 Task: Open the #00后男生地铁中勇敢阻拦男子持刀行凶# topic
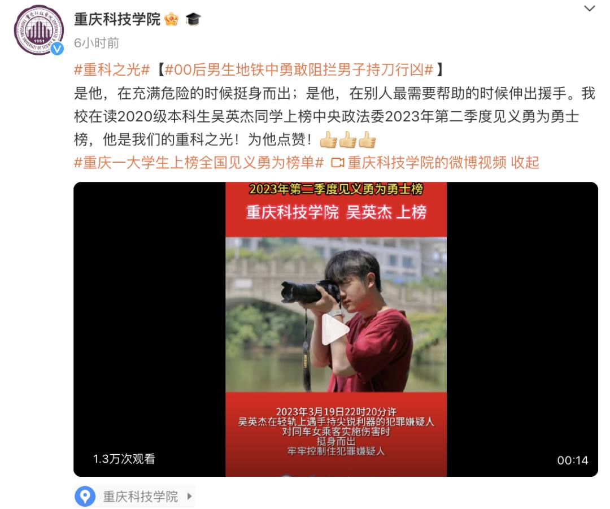pos(299,70)
